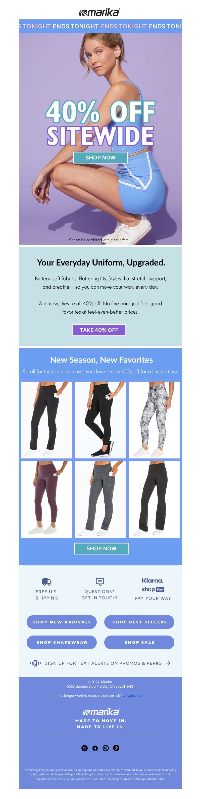Click the chat bubble questions icon
201x799 pixels.
(x=99, y=582)
